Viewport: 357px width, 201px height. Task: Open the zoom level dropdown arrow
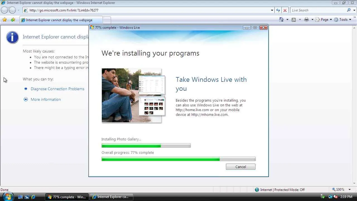[350, 190]
